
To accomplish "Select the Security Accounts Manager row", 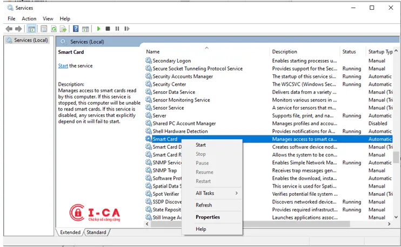I will click(269, 76).
